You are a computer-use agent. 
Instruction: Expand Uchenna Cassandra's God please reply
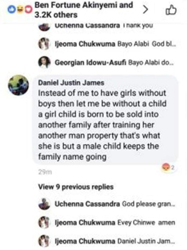[x=115, y=204]
